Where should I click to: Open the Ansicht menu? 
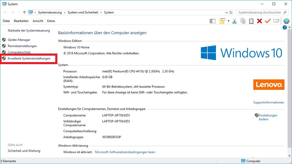pos(38,21)
